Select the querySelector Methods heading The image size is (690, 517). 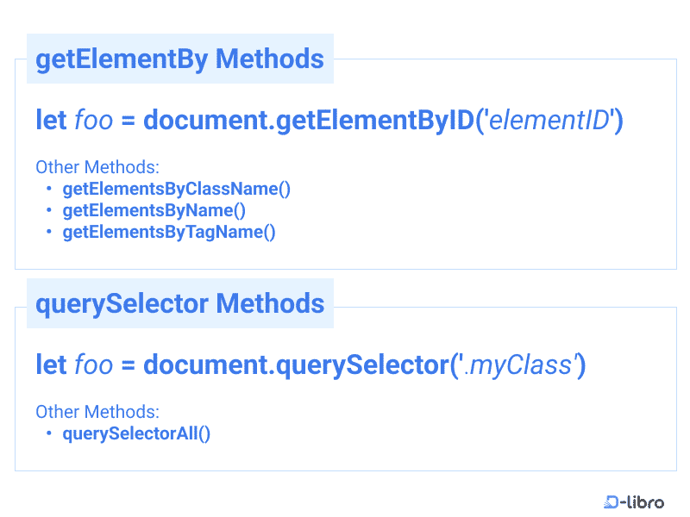(x=179, y=304)
